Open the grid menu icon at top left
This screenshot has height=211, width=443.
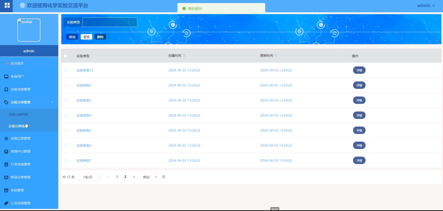[x=7, y=5]
